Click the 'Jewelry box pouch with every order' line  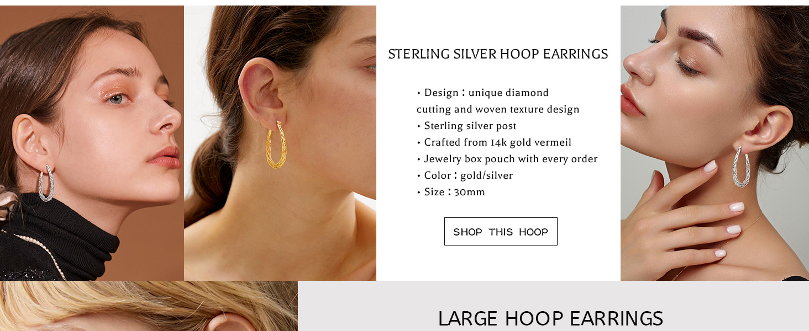[x=507, y=159]
